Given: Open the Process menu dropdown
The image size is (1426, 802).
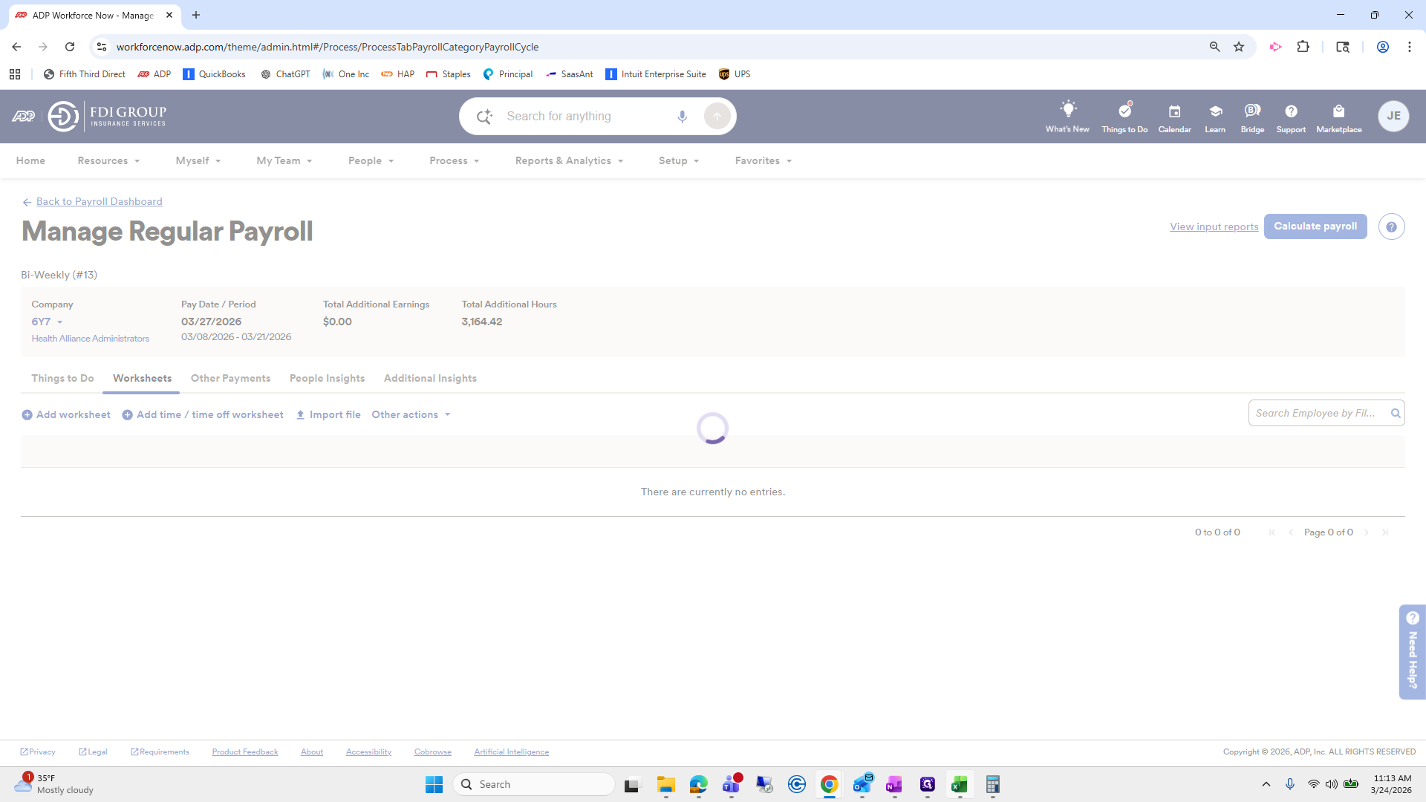Looking at the screenshot, I should pyautogui.click(x=454, y=161).
